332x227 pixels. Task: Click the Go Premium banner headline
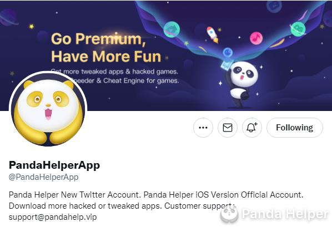point(106,48)
